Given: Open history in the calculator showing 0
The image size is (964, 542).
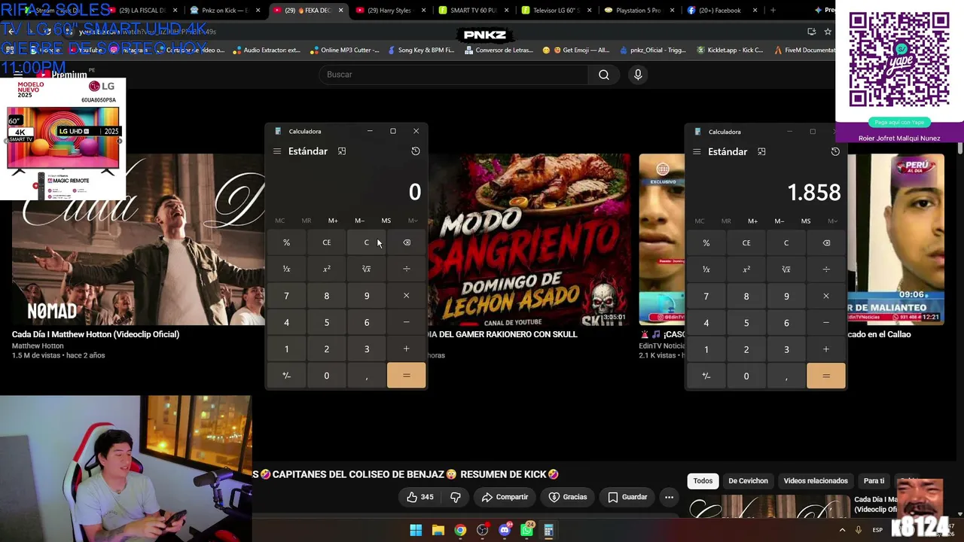Looking at the screenshot, I should click(x=415, y=151).
